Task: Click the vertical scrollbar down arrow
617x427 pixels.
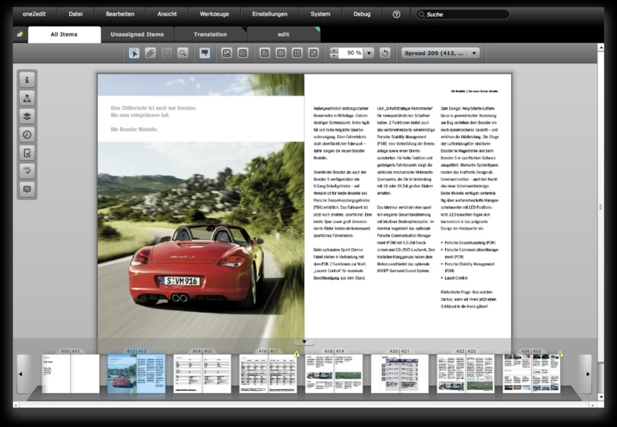Action: tap(601, 397)
